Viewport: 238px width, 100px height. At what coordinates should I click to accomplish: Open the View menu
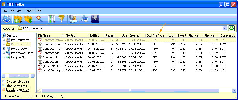pyautogui.click(x=19, y=11)
